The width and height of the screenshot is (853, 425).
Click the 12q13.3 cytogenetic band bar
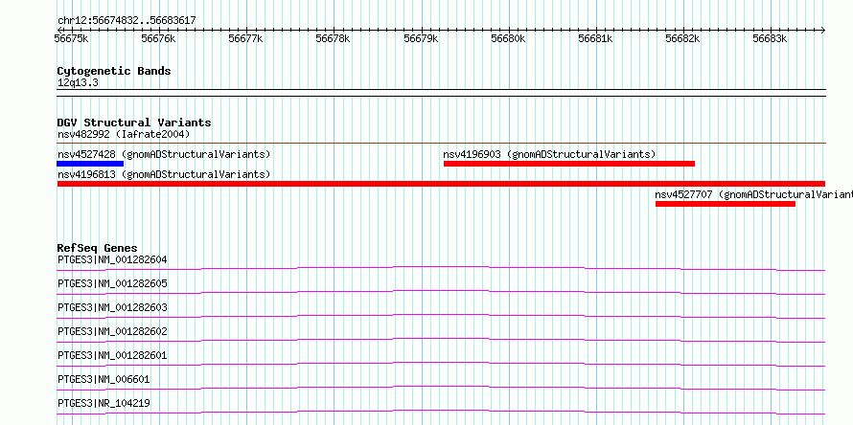tap(441, 93)
